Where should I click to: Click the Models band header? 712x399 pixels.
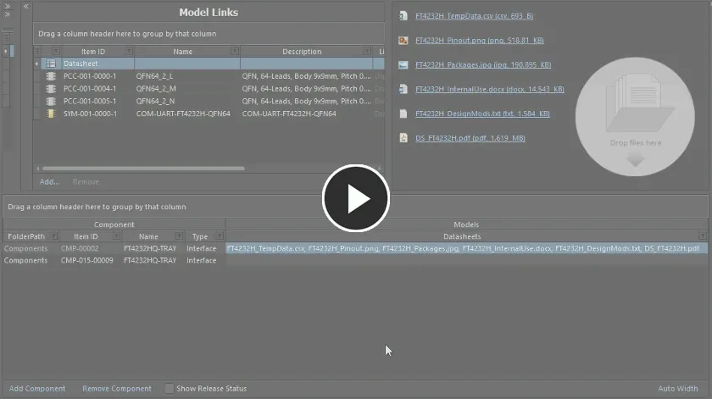point(466,224)
